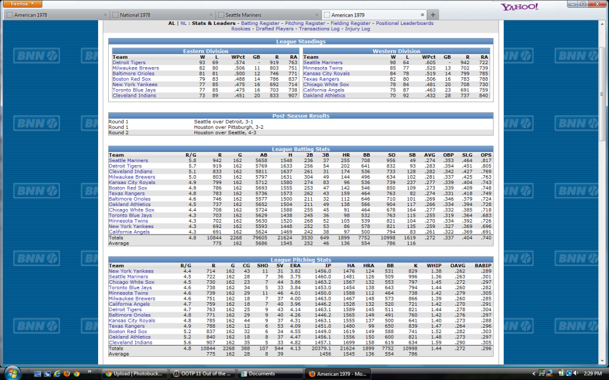Open California Angels in Western Division standings
609x380 pixels.
324,90
